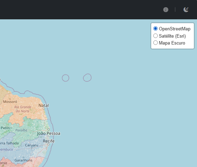Select Satélite (Esri) base layer
The image size is (197, 167).
coord(155,36)
